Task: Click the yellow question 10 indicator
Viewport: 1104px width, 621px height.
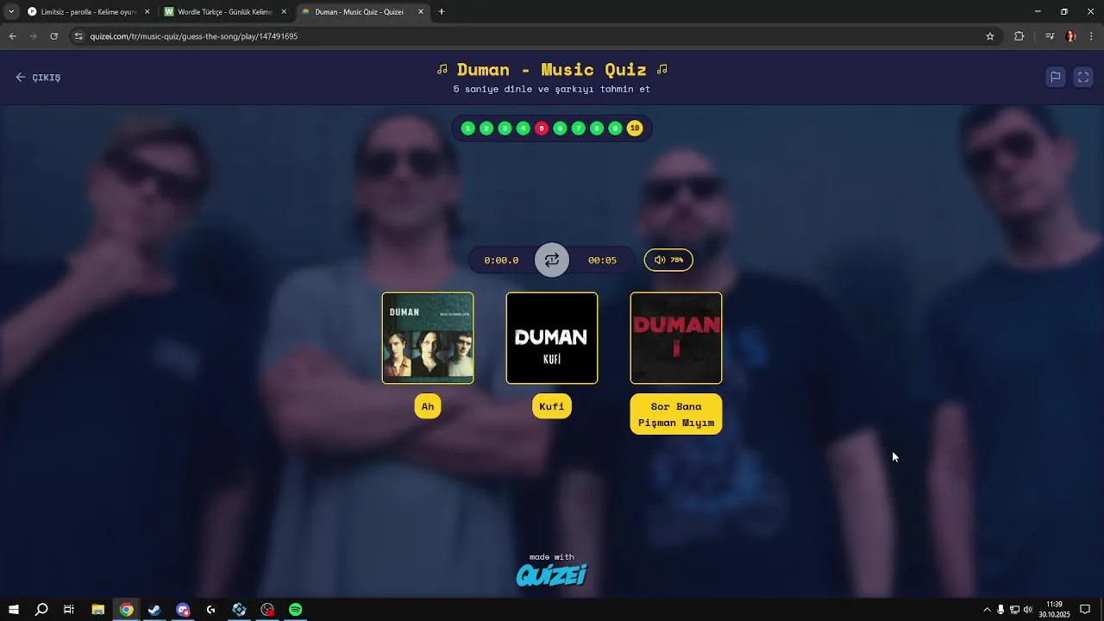Action: 635,129
